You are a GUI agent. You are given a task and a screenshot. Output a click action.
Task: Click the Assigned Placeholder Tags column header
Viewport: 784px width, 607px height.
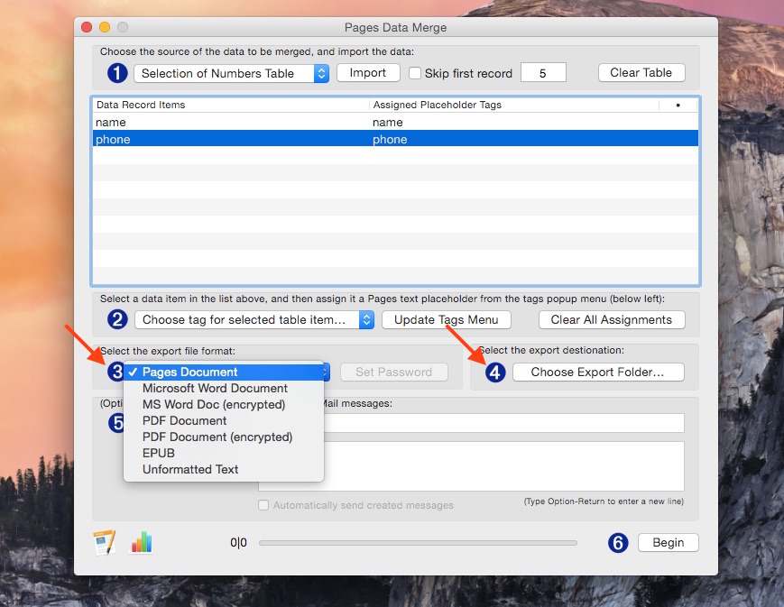pyautogui.click(x=514, y=105)
